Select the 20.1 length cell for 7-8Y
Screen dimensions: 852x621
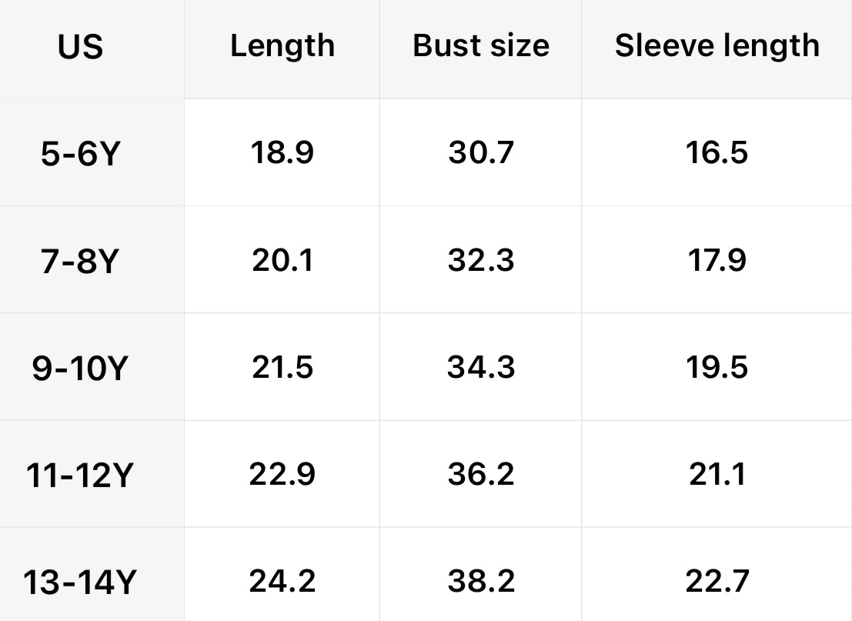pos(282,260)
